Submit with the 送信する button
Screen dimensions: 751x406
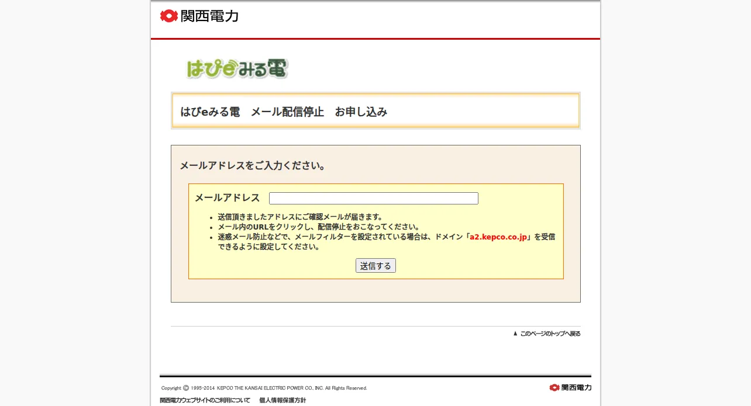(x=375, y=266)
